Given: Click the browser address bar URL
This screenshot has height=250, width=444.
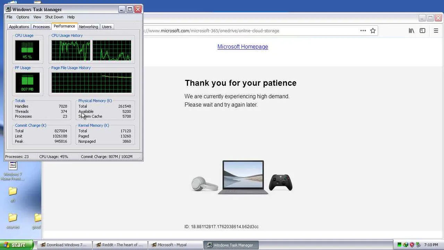Looking at the screenshot, I should tap(212, 31).
